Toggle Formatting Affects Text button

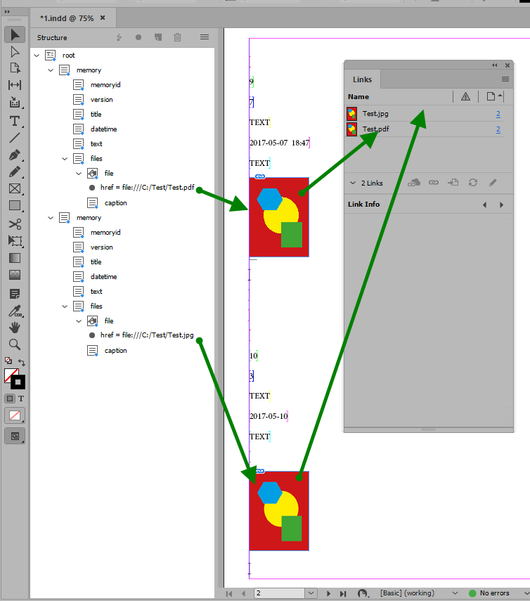tap(21, 399)
